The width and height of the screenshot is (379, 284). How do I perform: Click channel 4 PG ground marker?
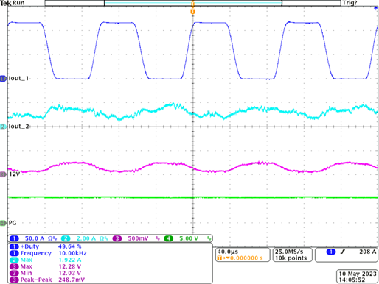pyautogui.click(x=4, y=223)
